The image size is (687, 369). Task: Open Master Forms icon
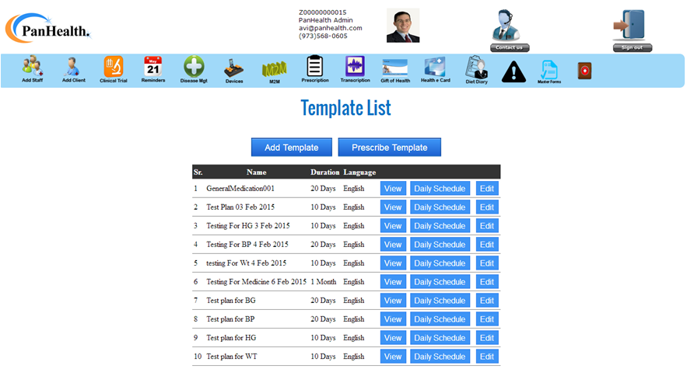(549, 71)
